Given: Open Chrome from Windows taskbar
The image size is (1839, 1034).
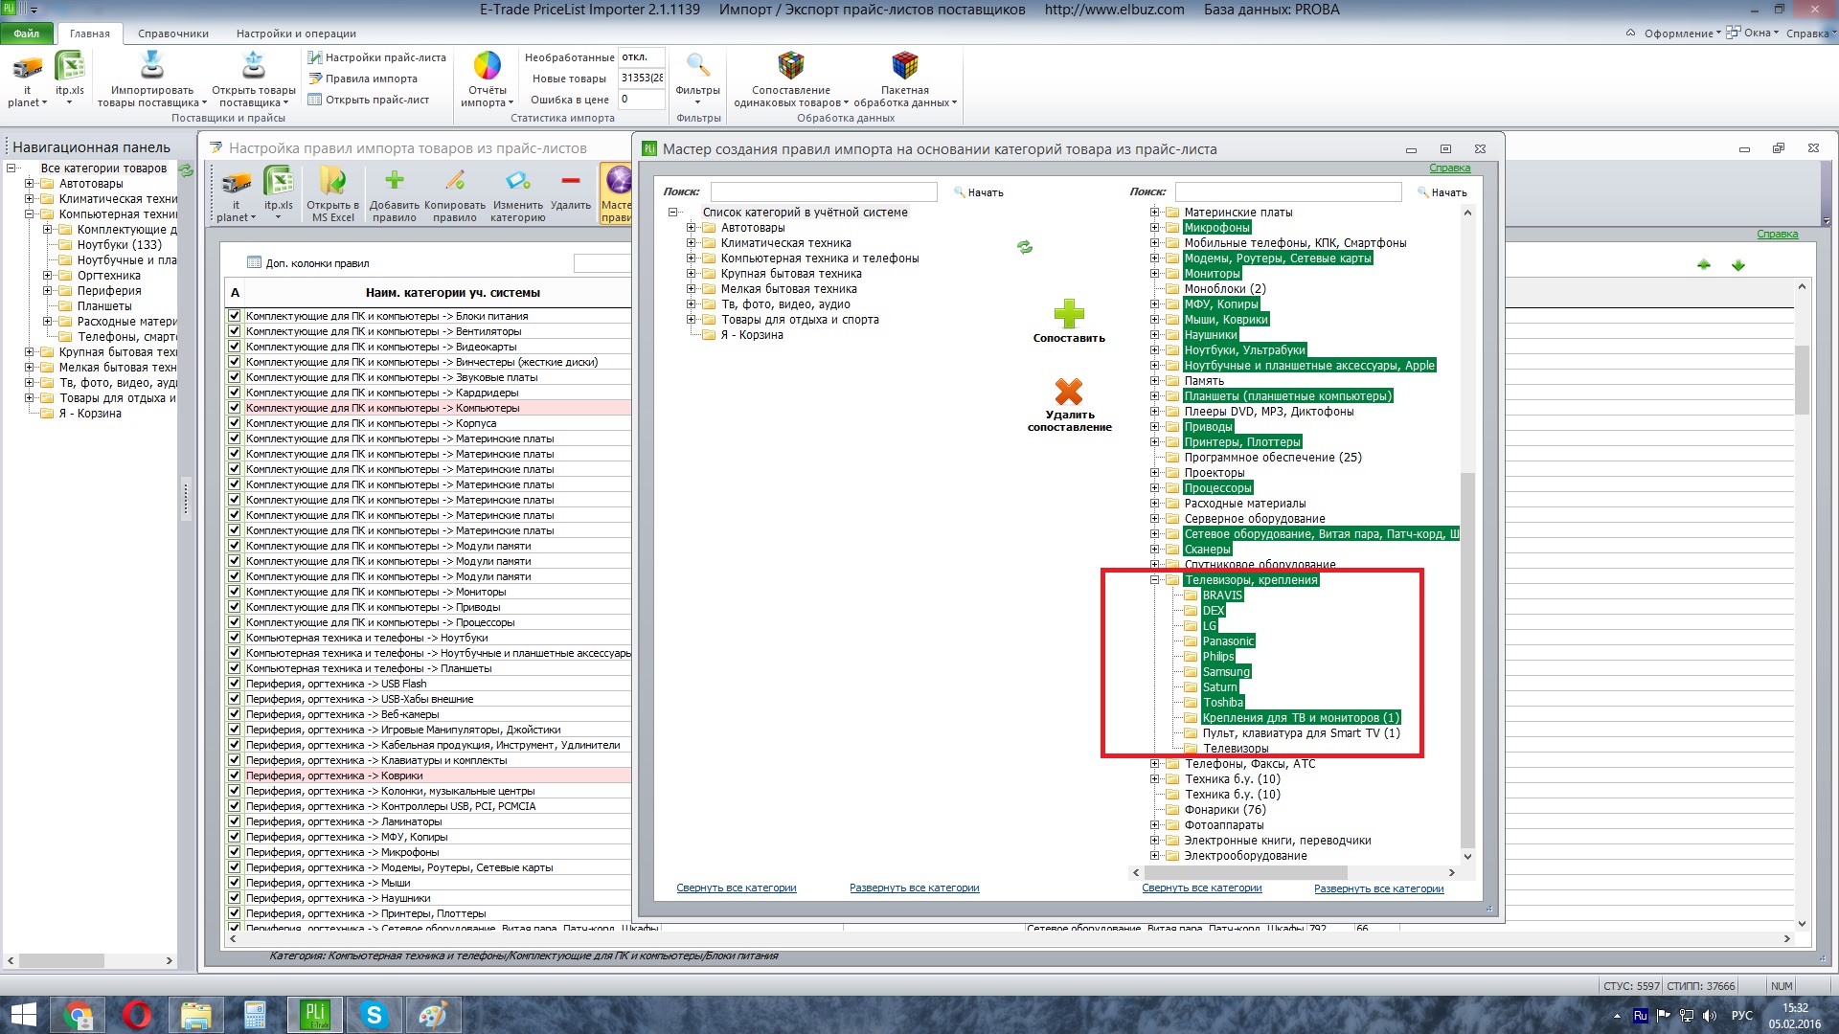Looking at the screenshot, I should point(79,1015).
